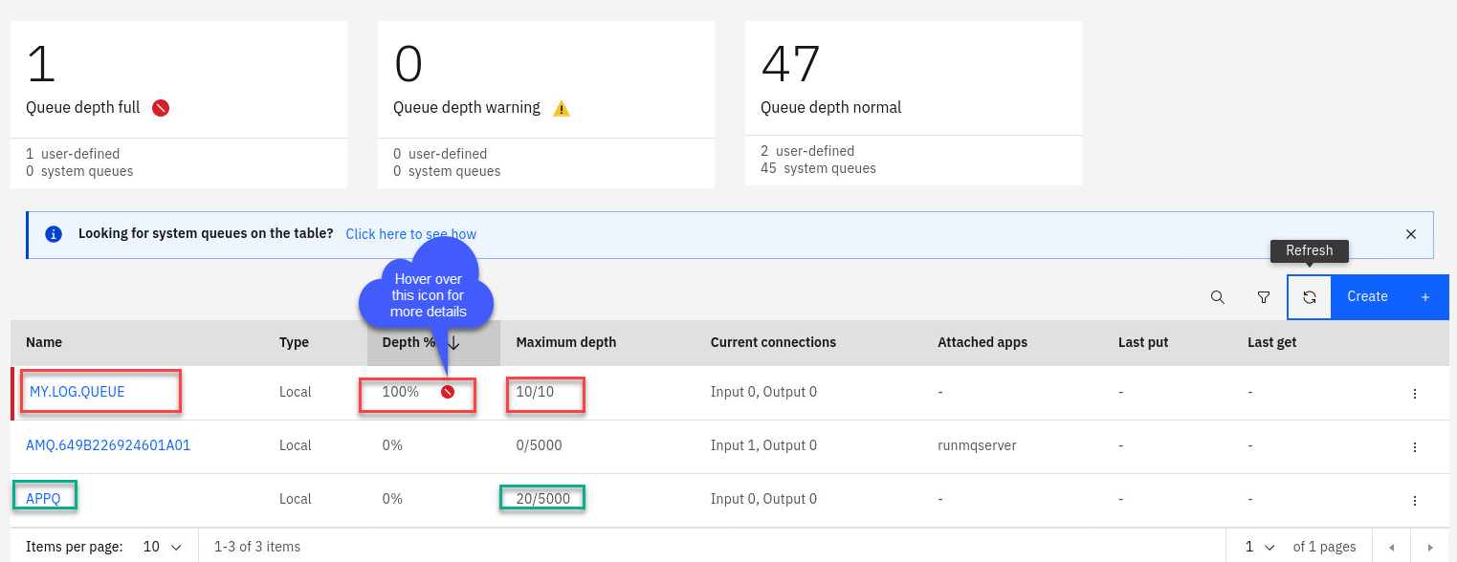Open the filter funnel icon
The image size is (1457, 562).
point(1263,297)
